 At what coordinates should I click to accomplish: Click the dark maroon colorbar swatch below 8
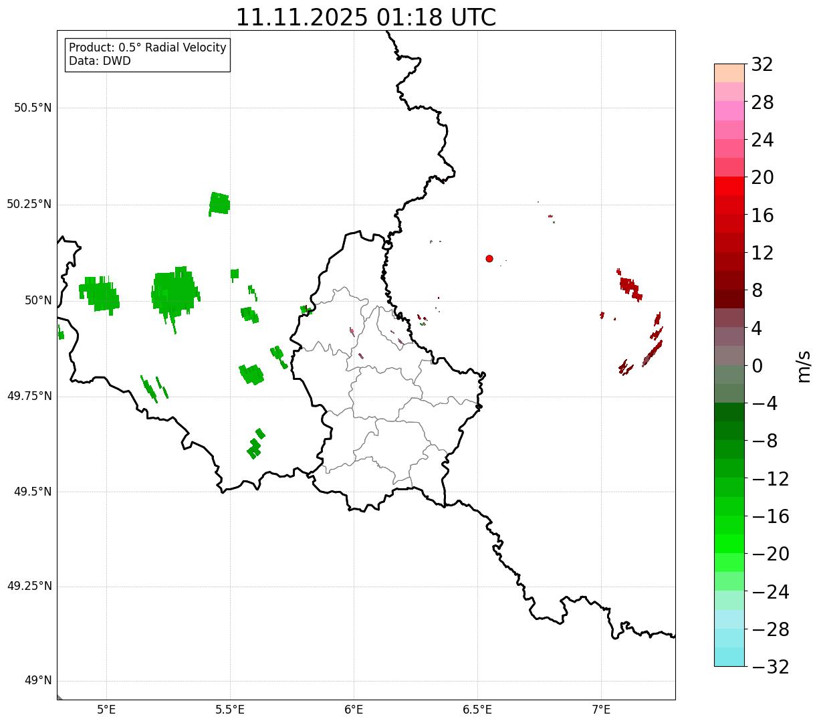click(729, 299)
